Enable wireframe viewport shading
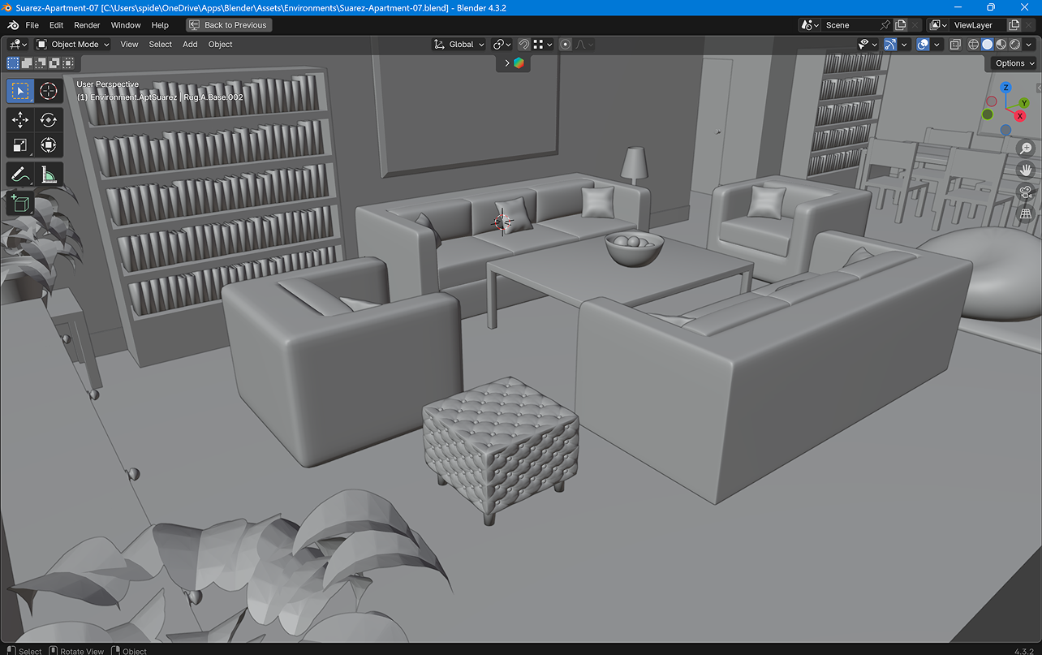 974,45
